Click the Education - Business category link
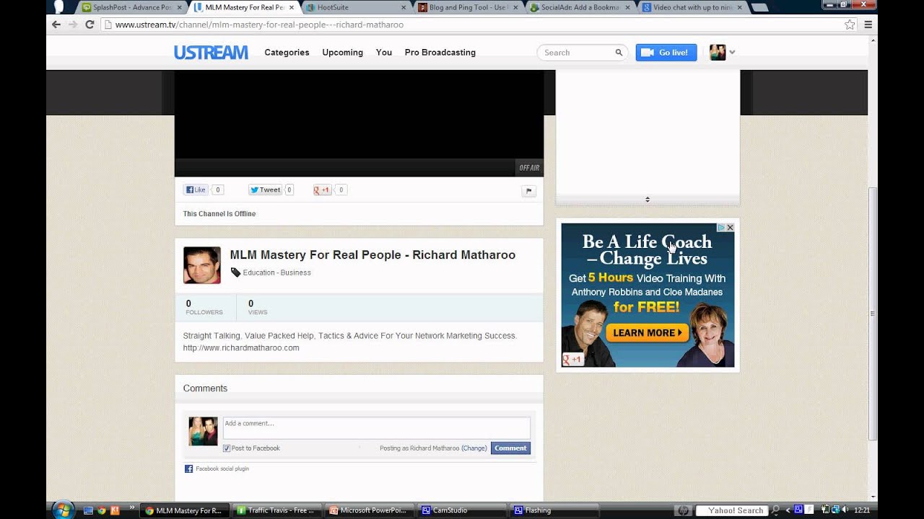Viewport: 924px width, 519px height. (276, 272)
